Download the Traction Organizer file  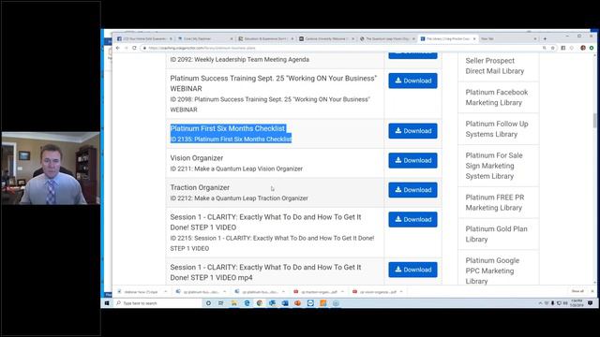coord(412,190)
